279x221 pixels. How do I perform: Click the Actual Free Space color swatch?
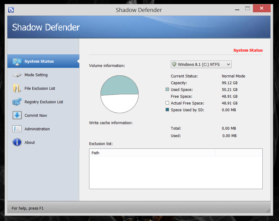(167, 103)
